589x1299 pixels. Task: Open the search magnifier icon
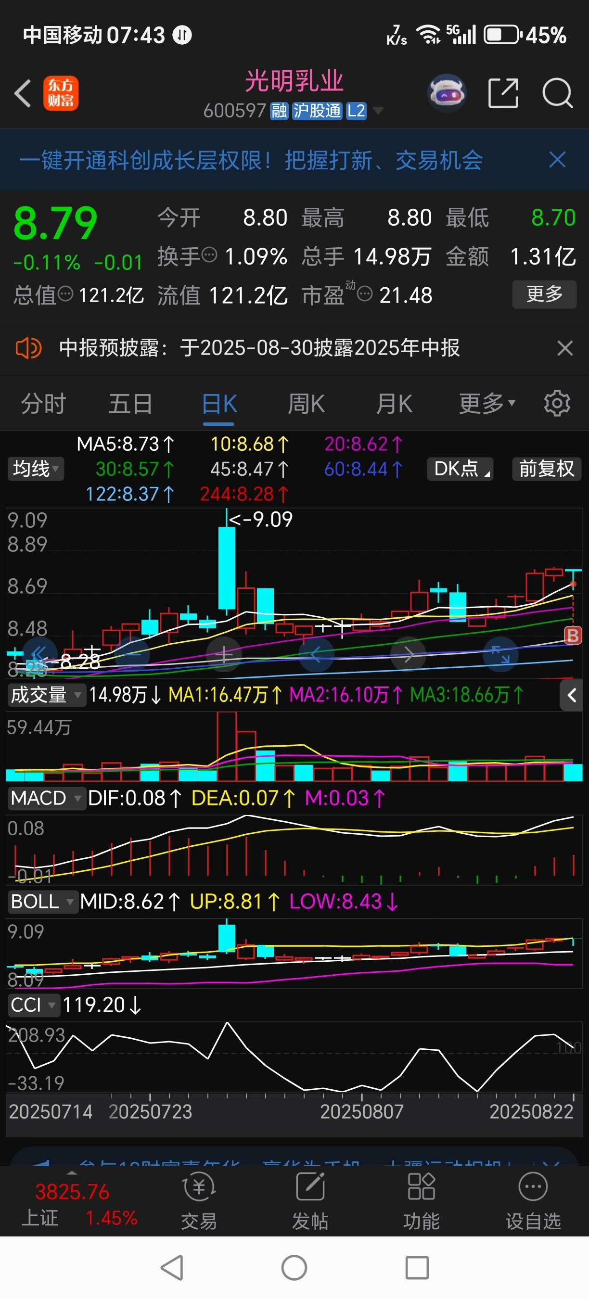557,93
